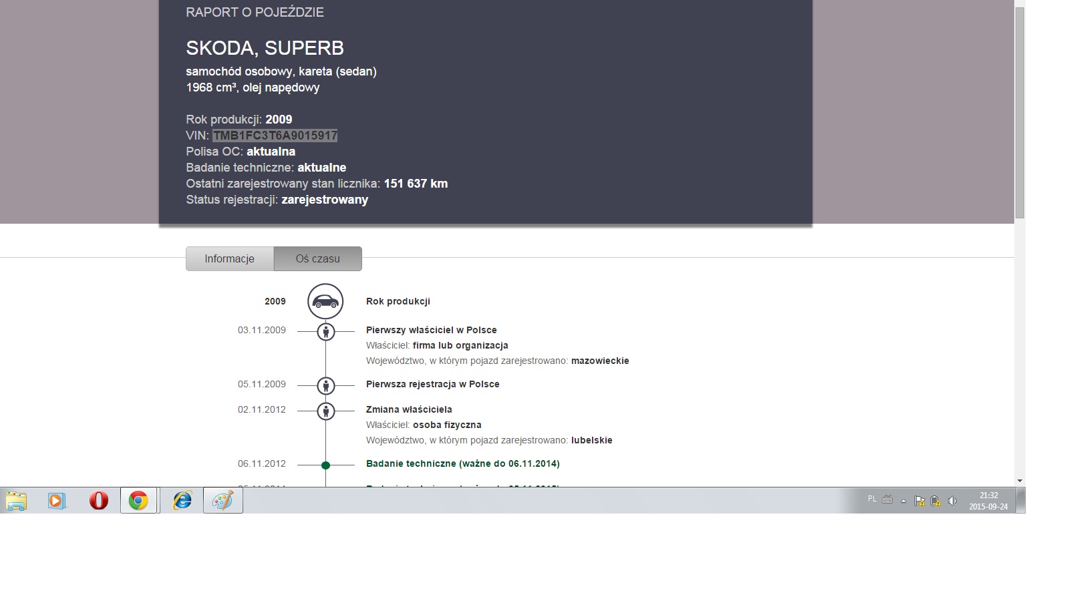The image size is (1069, 601).
Task: Click the car icon at Rok produkcji
Action: click(x=325, y=302)
